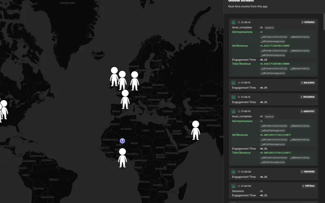Screen dimensions: 325x203
Task: Click the chart icon of the Sessions event
Action: click(x=234, y=186)
